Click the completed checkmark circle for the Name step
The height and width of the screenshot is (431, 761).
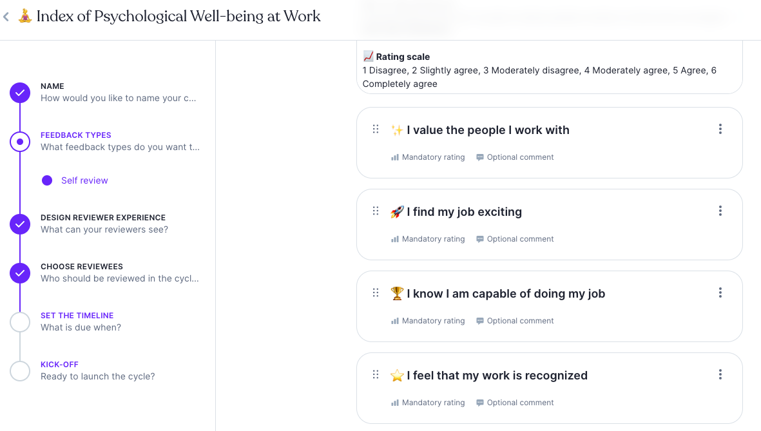[x=20, y=93]
